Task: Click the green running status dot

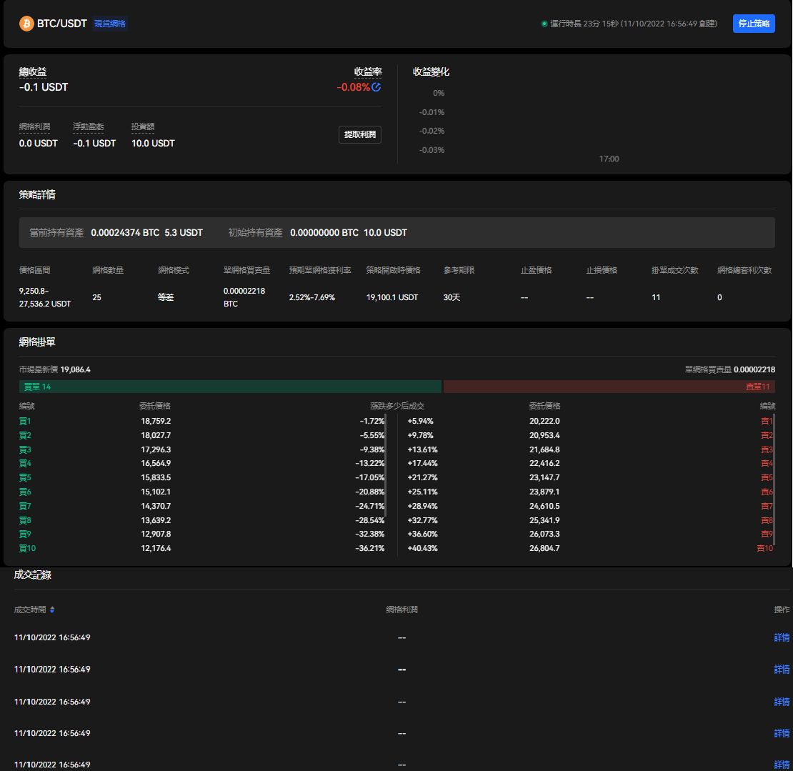Action: [x=544, y=24]
